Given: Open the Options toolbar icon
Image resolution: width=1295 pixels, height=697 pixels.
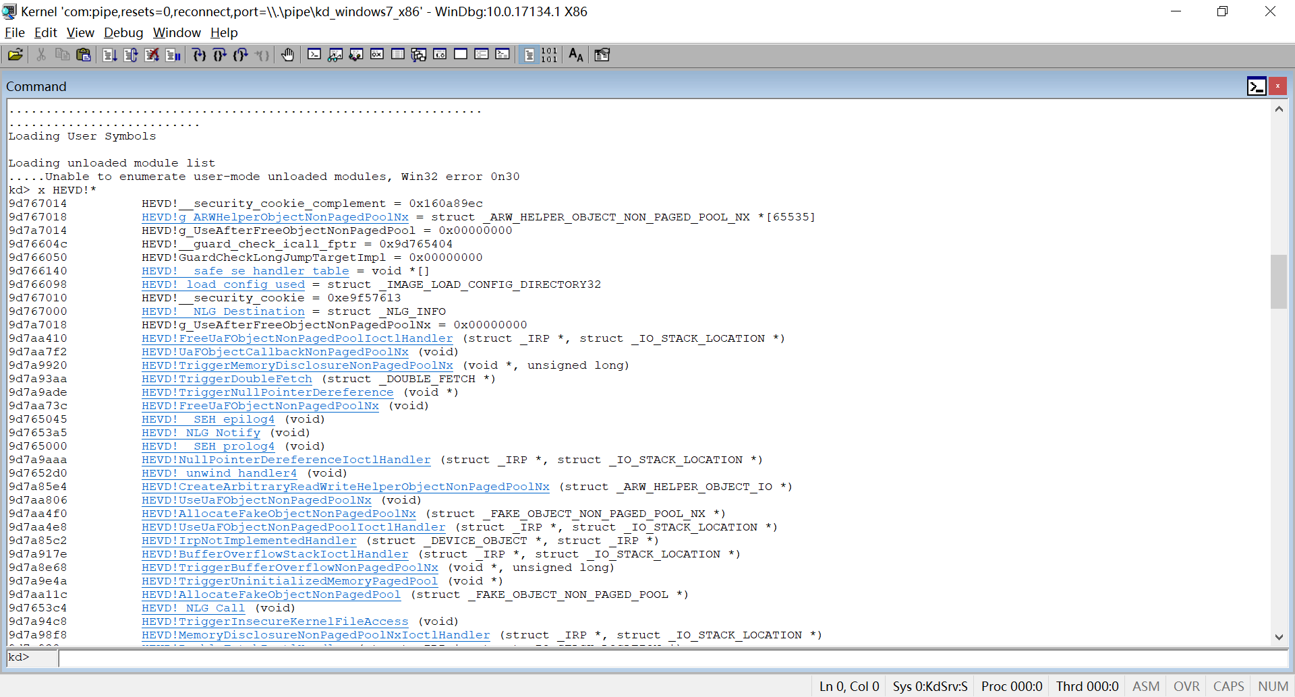Looking at the screenshot, I should (602, 55).
